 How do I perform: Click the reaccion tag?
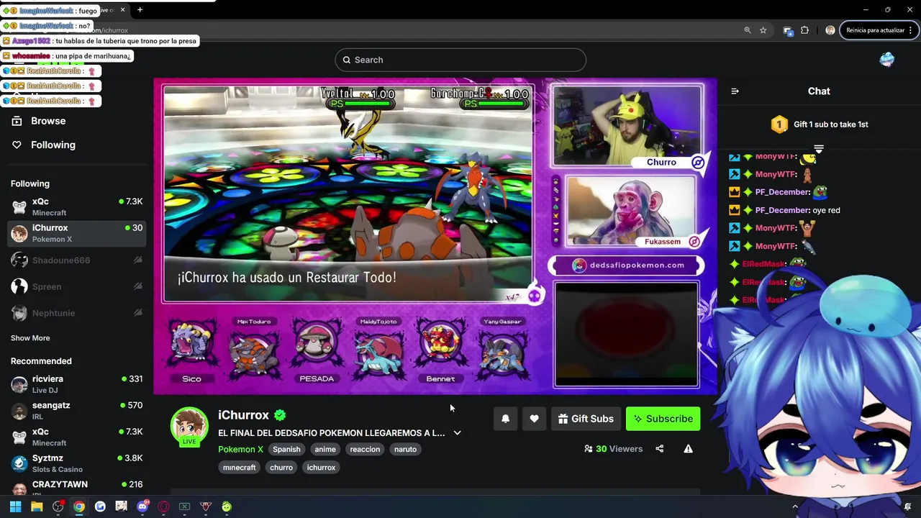365,449
